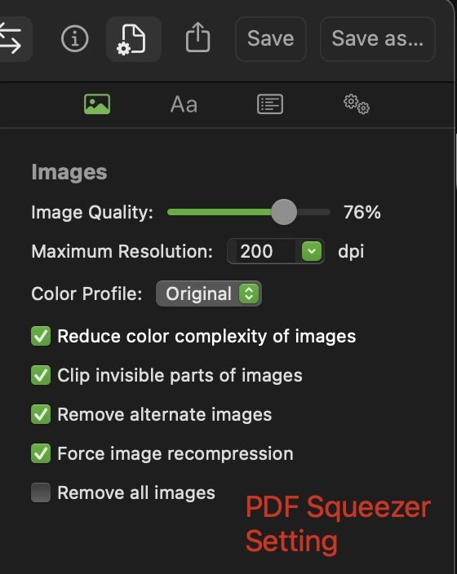457x574 pixels.
Task: Expand the Maximum Resolution dropdown arrow
Action: click(312, 251)
